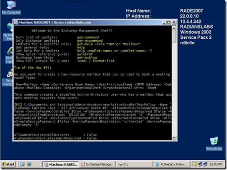Click the 'get-command' text in the shell

(x=88, y=37)
